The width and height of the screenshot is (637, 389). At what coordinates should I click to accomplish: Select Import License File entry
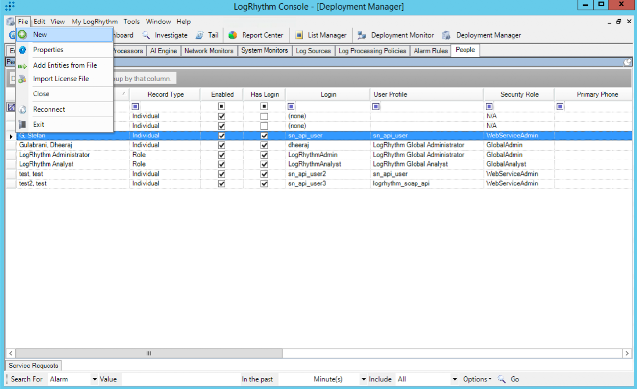tap(64, 79)
